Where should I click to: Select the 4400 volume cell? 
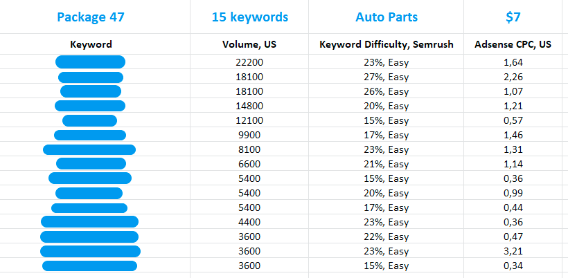249,222
